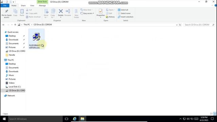The height and width of the screenshot is (122, 217).
Task: Switch to large icons view layout
Action: click(x=215, y=114)
